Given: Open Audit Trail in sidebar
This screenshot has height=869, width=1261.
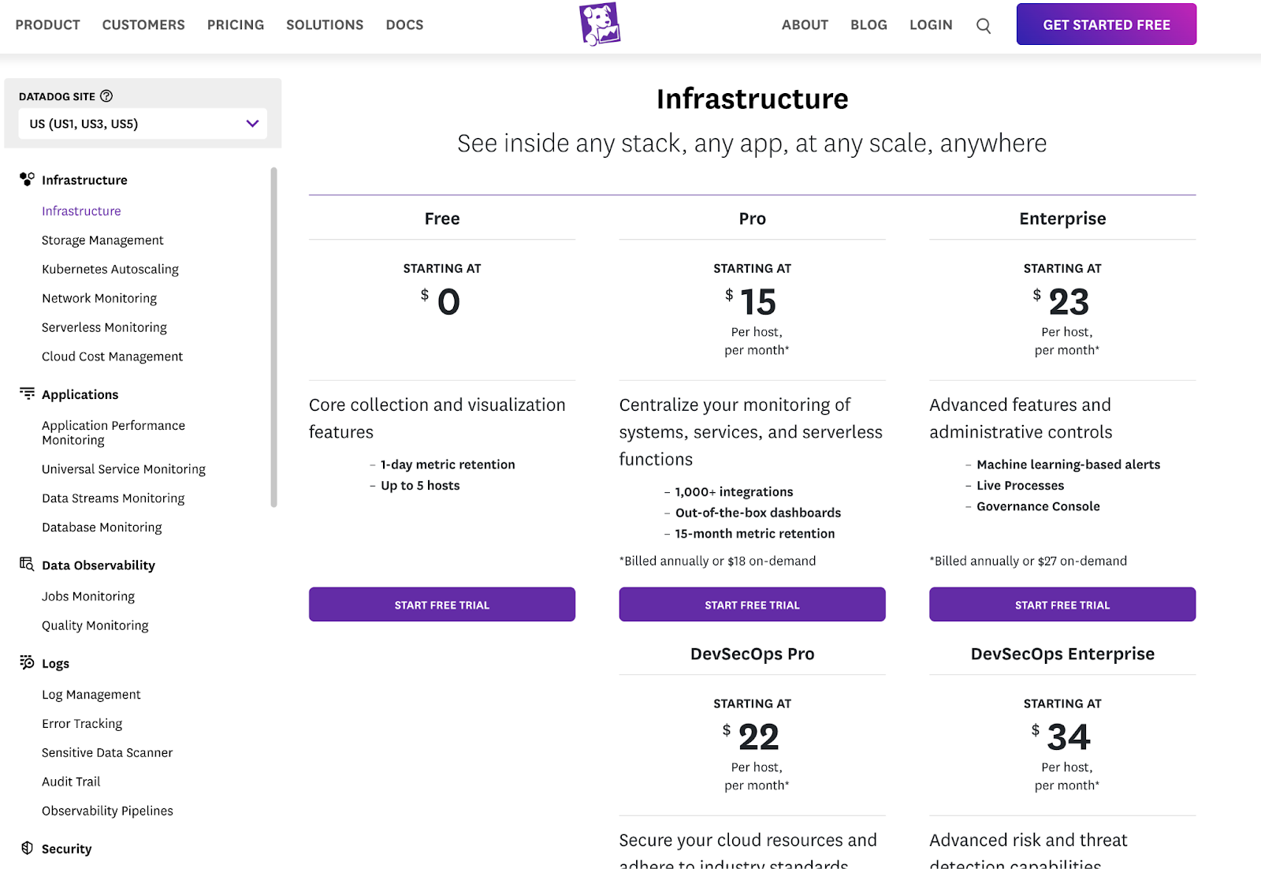Looking at the screenshot, I should click(71, 782).
